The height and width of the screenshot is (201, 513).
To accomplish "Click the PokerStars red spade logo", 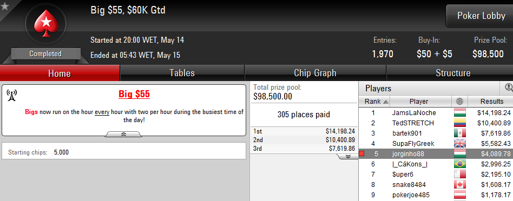I will pos(46,23).
